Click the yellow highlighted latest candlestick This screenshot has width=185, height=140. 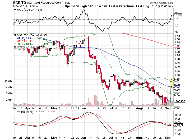[172, 83]
